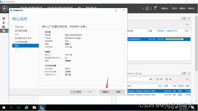Select the second VMware Virtual S disk row
This screenshot has height=111, width=198.
point(159,95)
